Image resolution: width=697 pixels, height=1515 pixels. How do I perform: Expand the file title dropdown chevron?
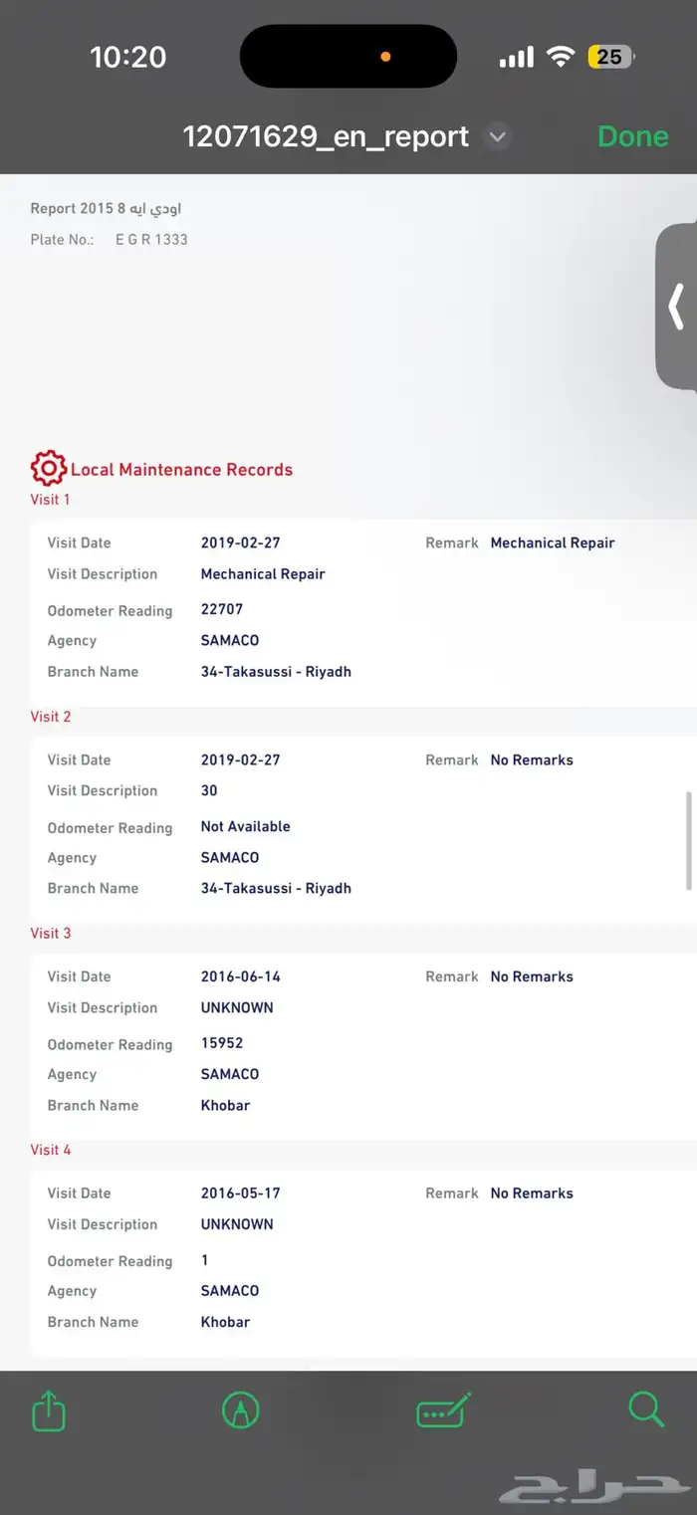(x=498, y=137)
